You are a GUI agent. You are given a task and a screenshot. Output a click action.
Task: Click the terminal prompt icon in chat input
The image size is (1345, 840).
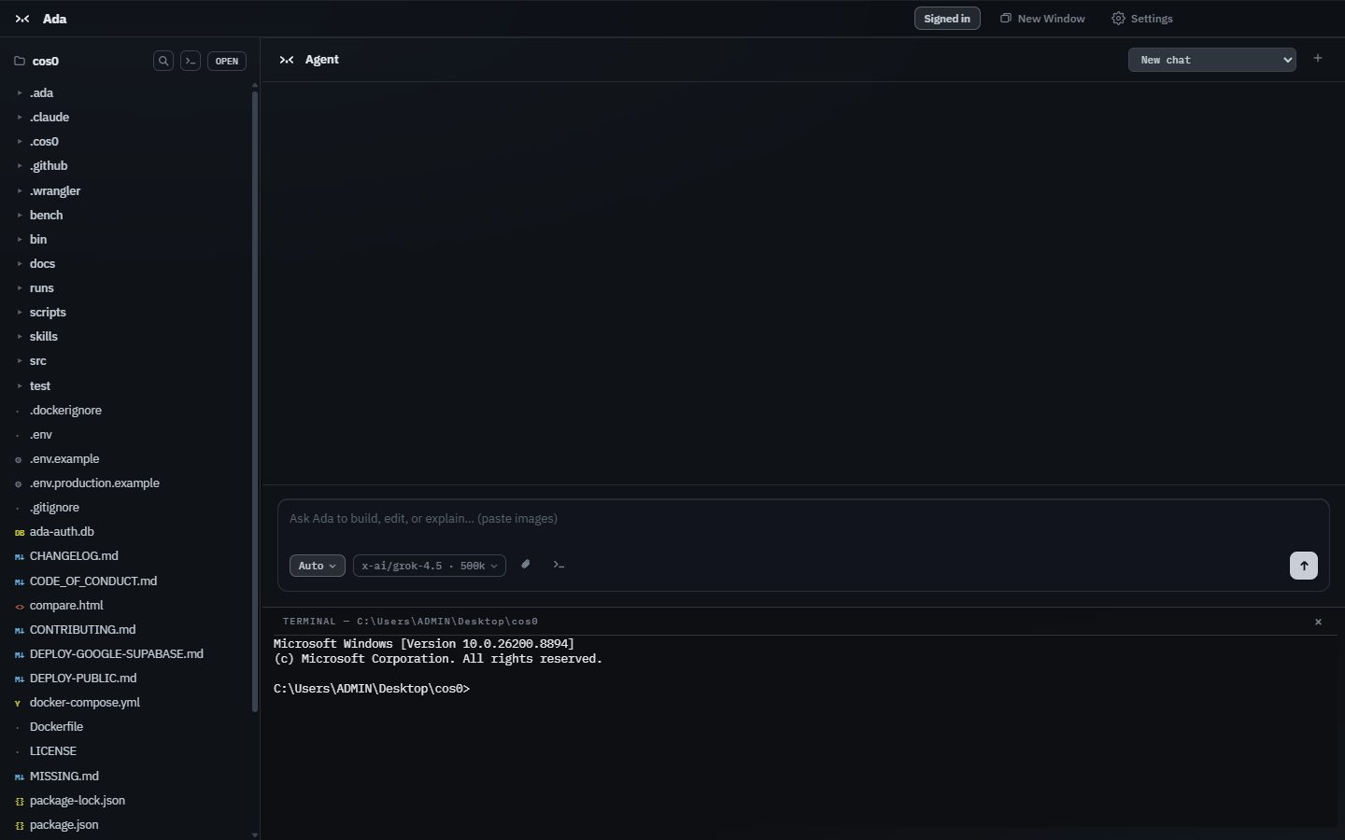coord(559,565)
